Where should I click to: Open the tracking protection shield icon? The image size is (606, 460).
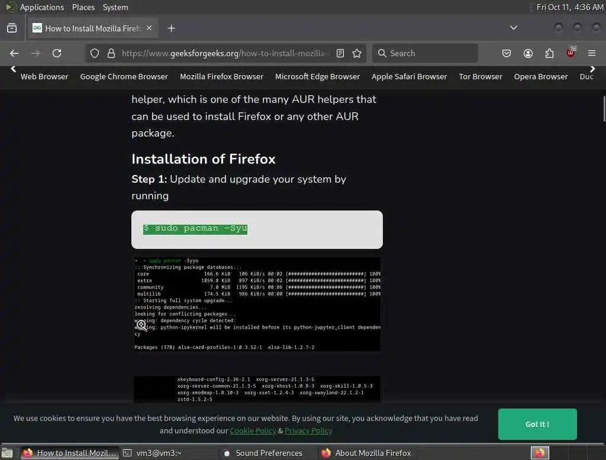[95, 53]
